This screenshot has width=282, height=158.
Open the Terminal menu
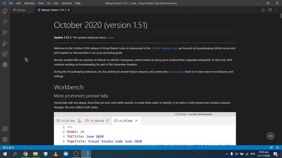[67, 3]
